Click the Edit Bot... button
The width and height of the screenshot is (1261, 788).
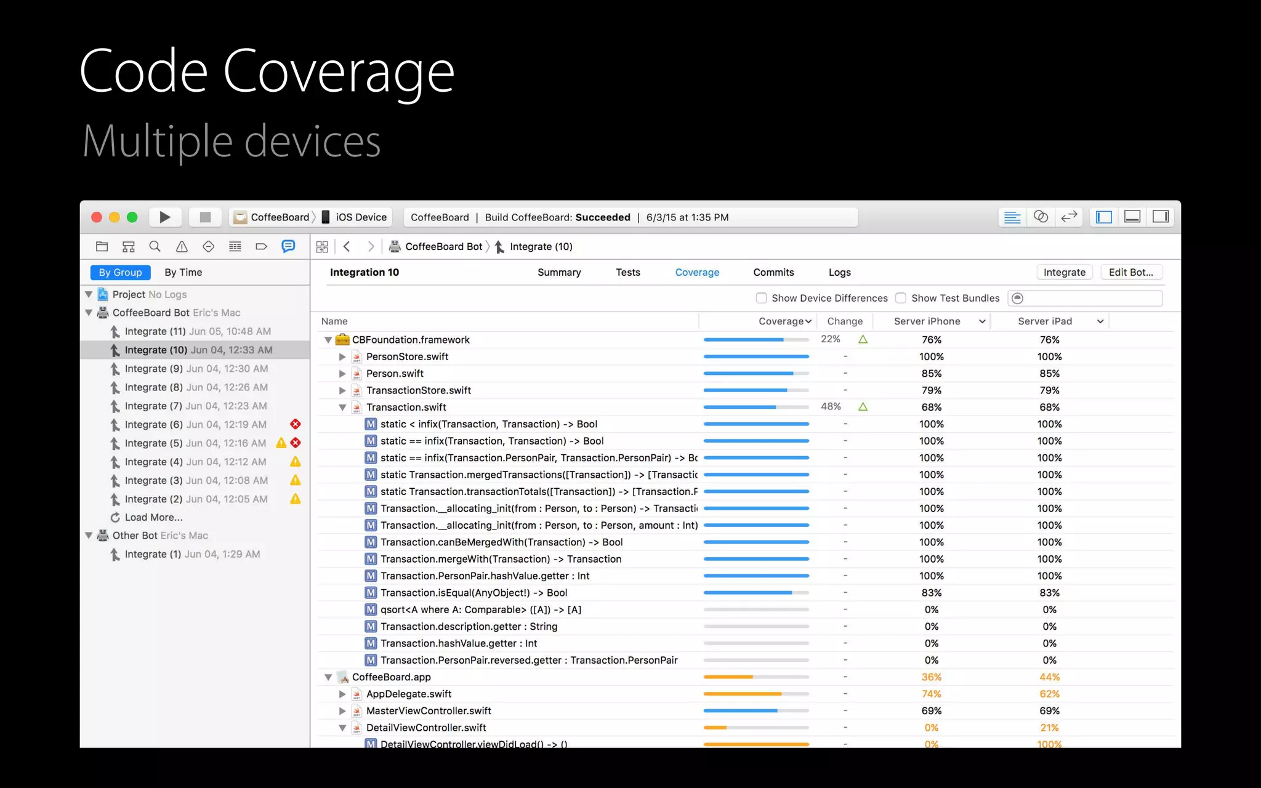pos(1131,272)
